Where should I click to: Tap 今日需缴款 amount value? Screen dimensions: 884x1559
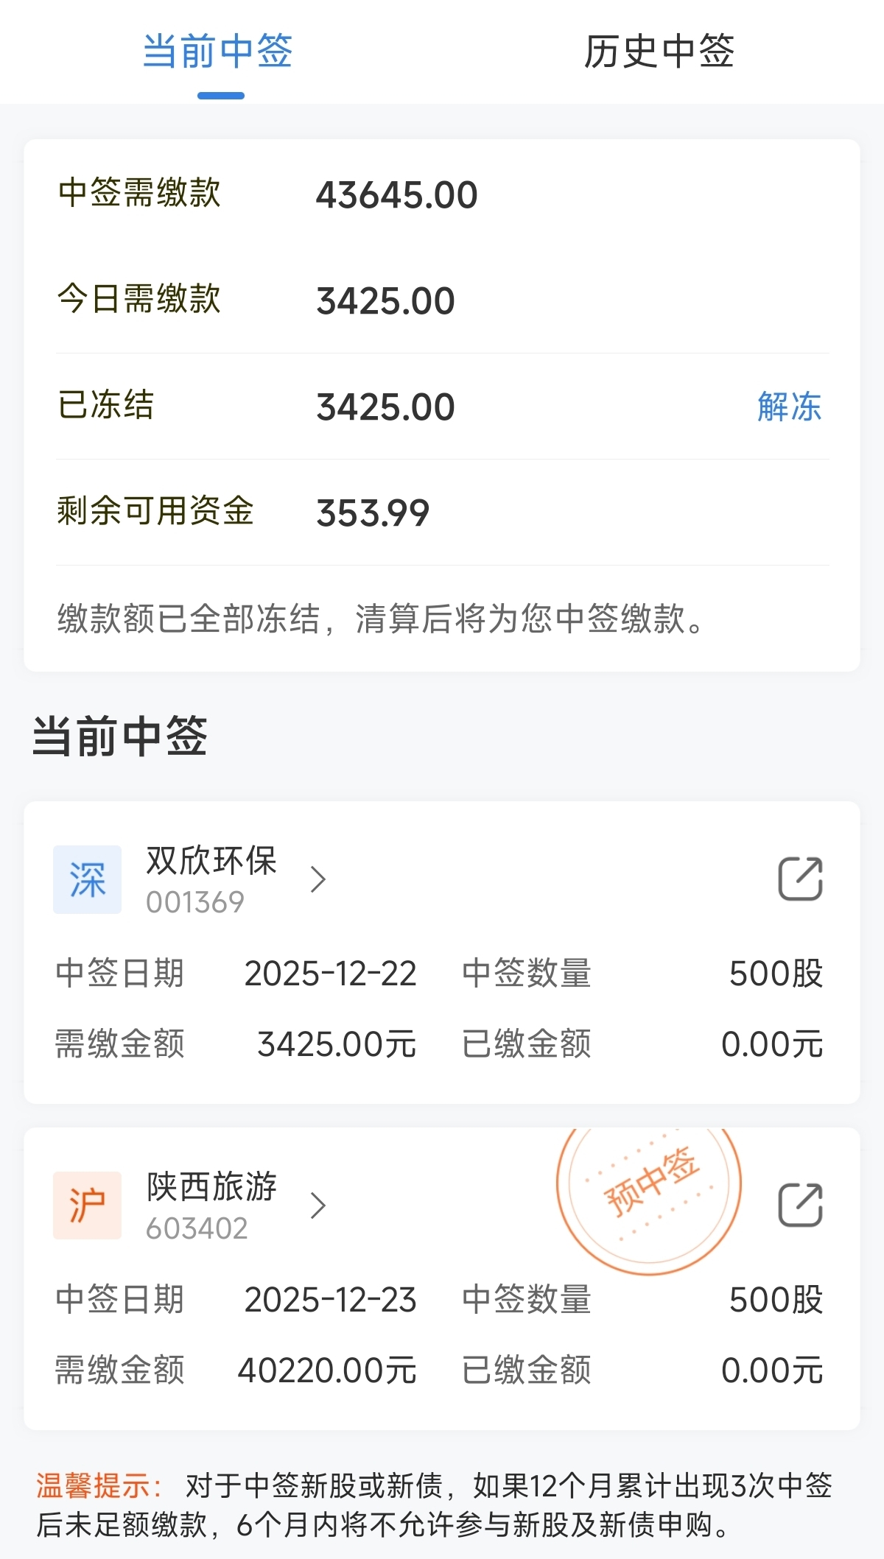coord(385,301)
